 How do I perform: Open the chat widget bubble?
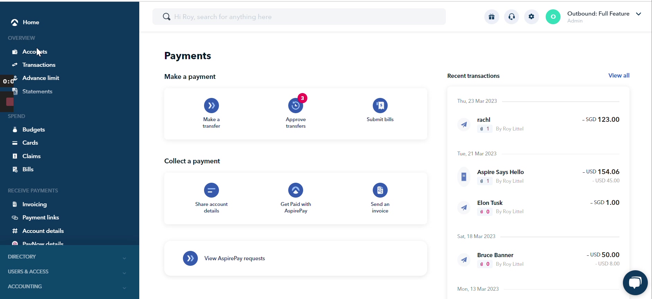635,283
